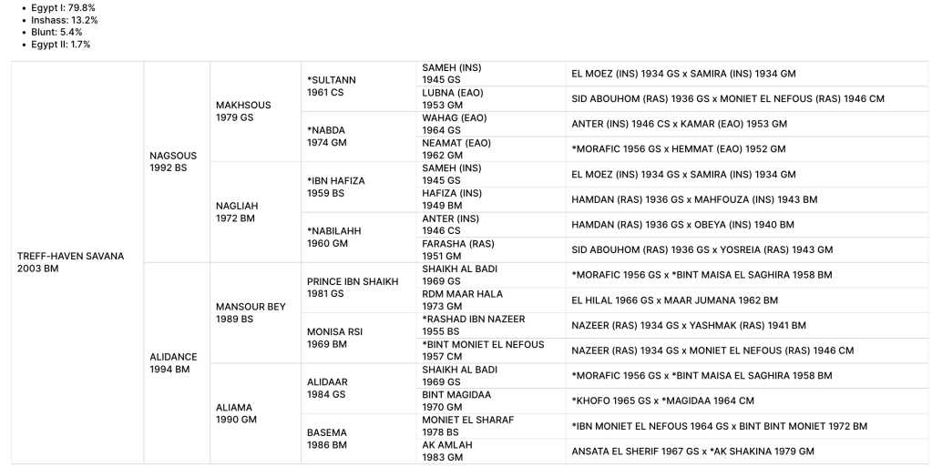Click MONISA RSI 1969 BM
Image resolution: width=932 pixels, height=467 pixels.
point(334,338)
